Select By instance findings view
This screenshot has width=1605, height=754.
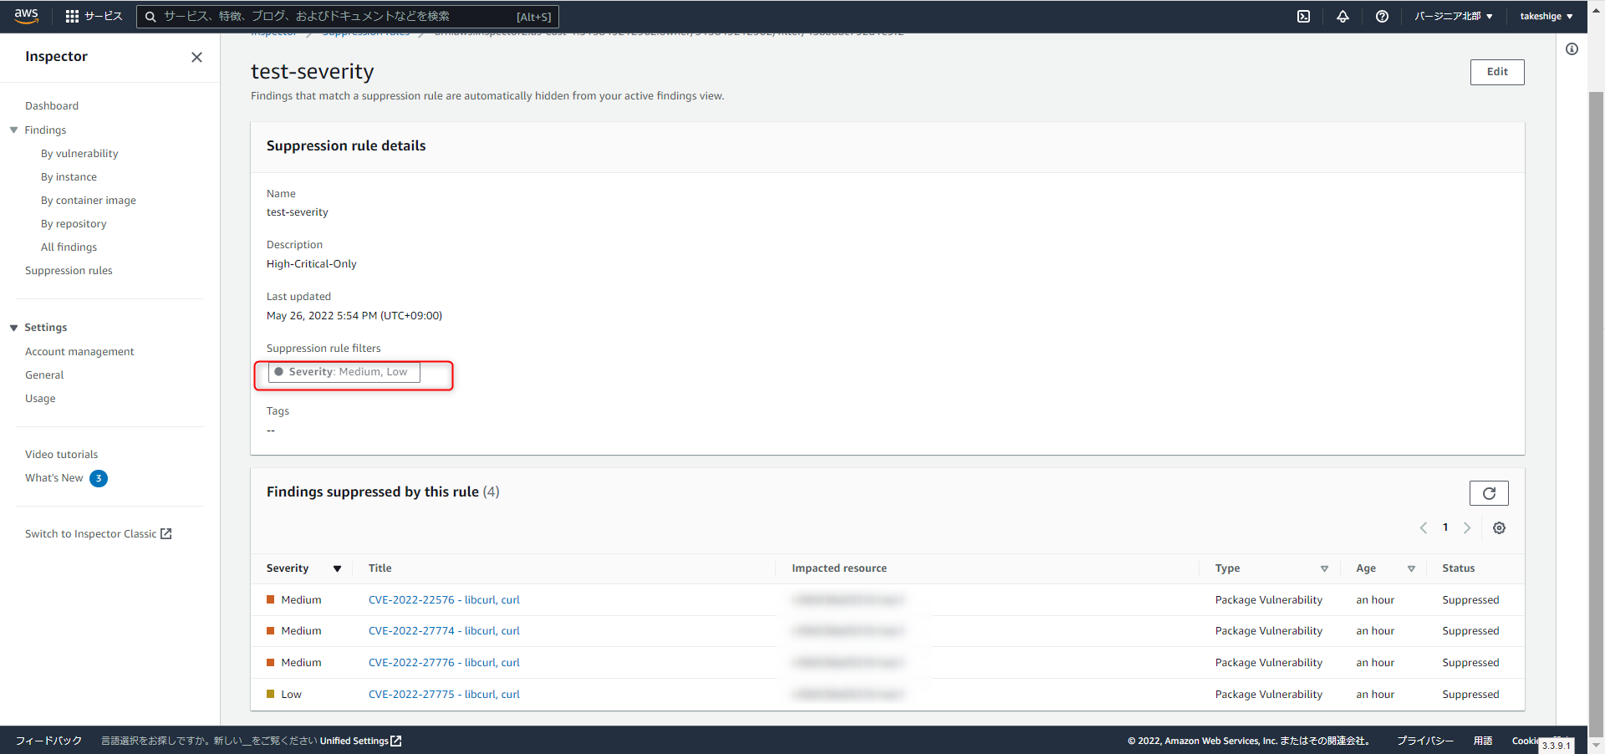pos(69,177)
